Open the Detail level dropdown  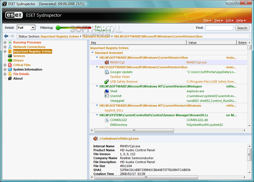(33, 28)
